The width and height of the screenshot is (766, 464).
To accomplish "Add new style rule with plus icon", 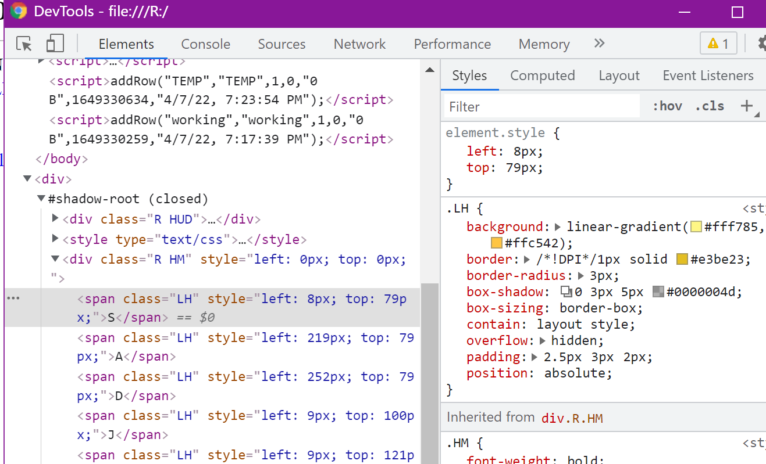I will coord(747,106).
